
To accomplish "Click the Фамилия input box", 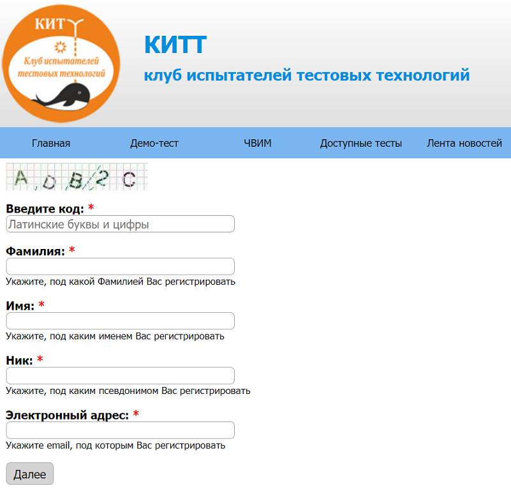I will (x=119, y=266).
